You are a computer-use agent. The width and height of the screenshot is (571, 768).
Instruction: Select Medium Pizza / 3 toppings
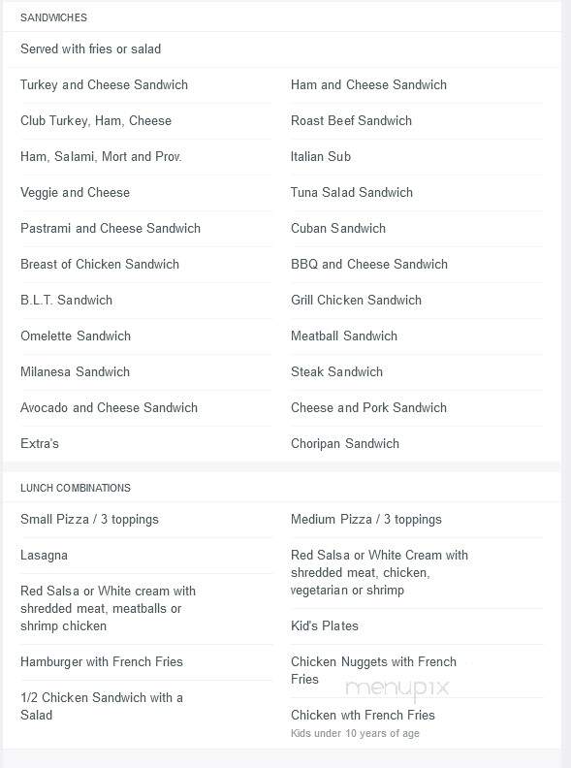(x=366, y=519)
